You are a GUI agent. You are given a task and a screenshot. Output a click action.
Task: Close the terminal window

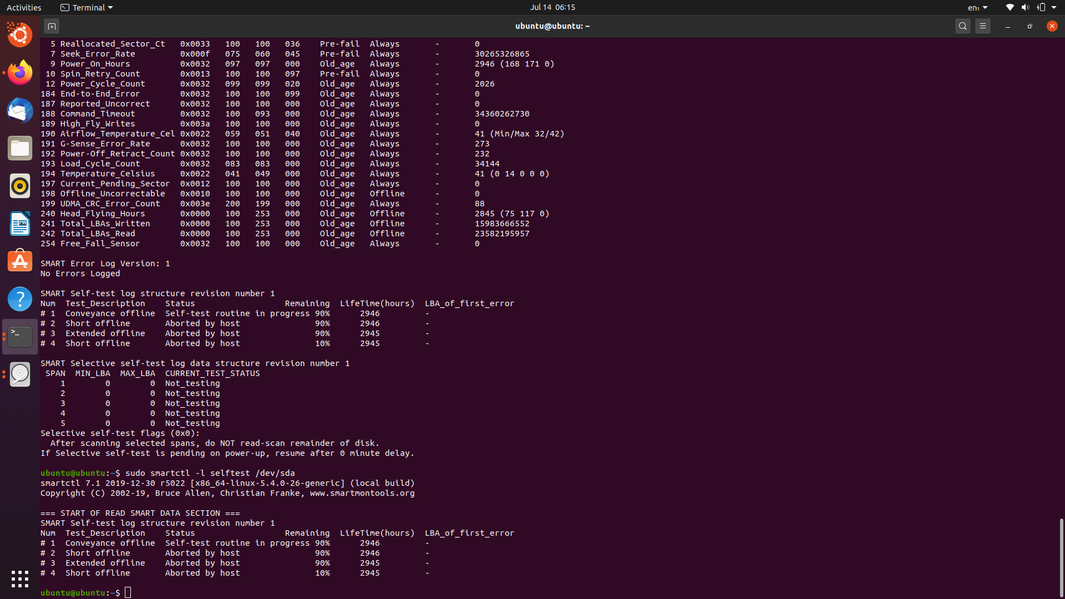coord(1052,26)
